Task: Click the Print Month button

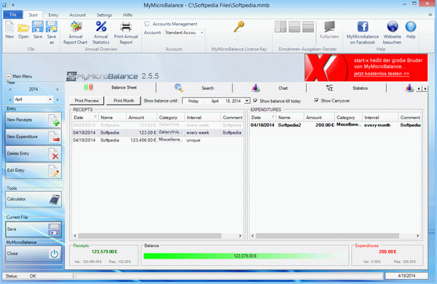Action: [x=124, y=100]
